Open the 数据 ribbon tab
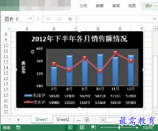The width and height of the screenshot is (158, 131). pyautogui.click(x=100, y=6)
